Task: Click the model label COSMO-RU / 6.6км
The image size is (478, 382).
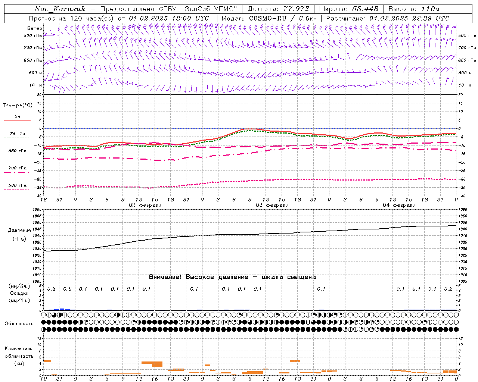Action: [x=283, y=18]
